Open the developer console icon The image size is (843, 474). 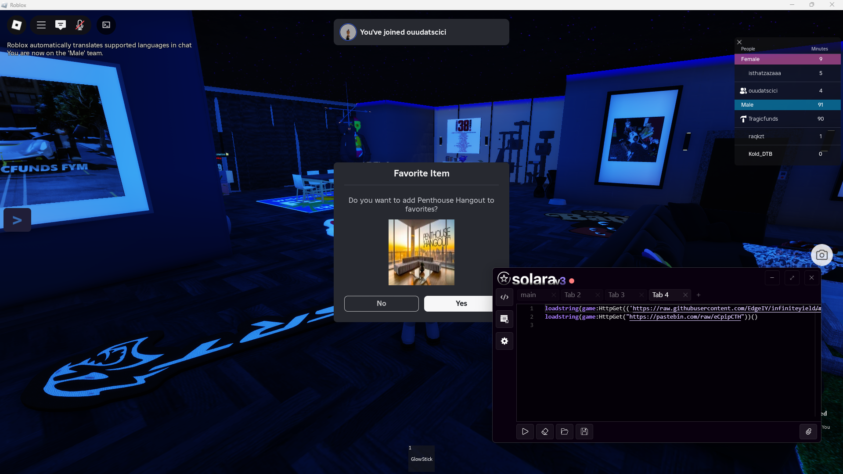click(x=106, y=25)
